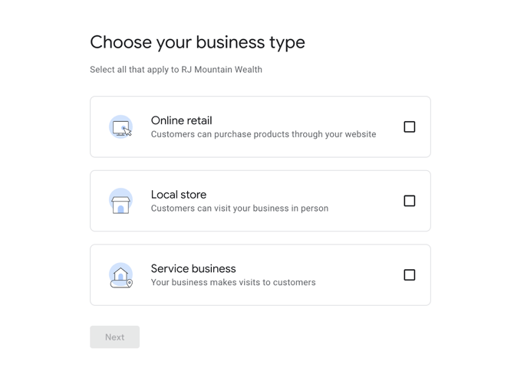The height and width of the screenshot is (391, 514).
Task: Click 'Customers can visit your business in person'
Action: pyautogui.click(x=239, y=209)
